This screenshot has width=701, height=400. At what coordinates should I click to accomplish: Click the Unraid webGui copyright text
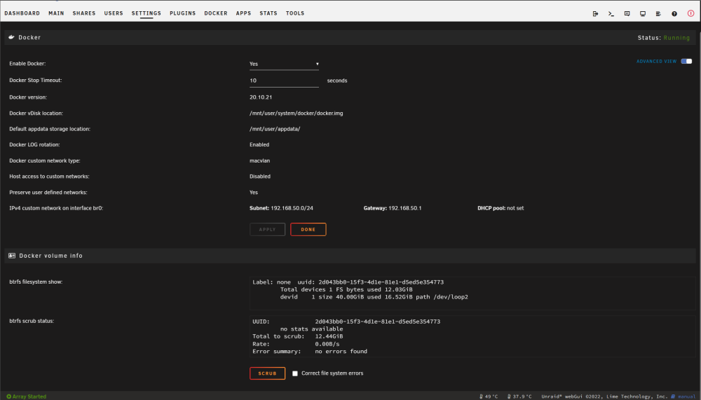pos(604,396)
